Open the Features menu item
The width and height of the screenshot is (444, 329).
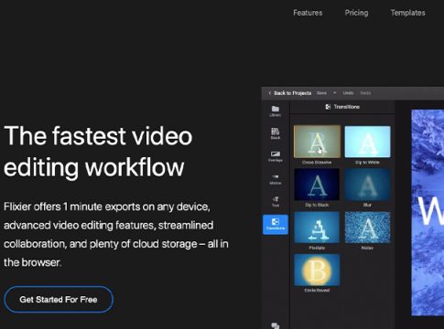[x=308, y=13]
